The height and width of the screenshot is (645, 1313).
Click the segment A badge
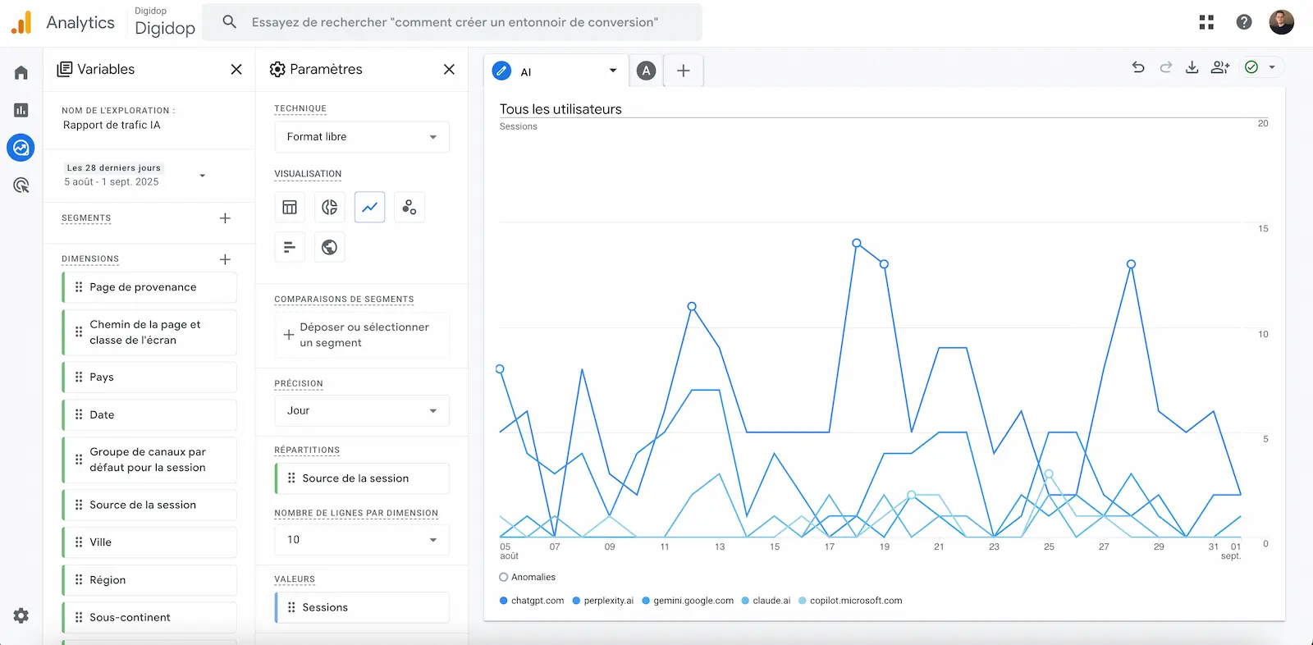(x=647, y=71)
